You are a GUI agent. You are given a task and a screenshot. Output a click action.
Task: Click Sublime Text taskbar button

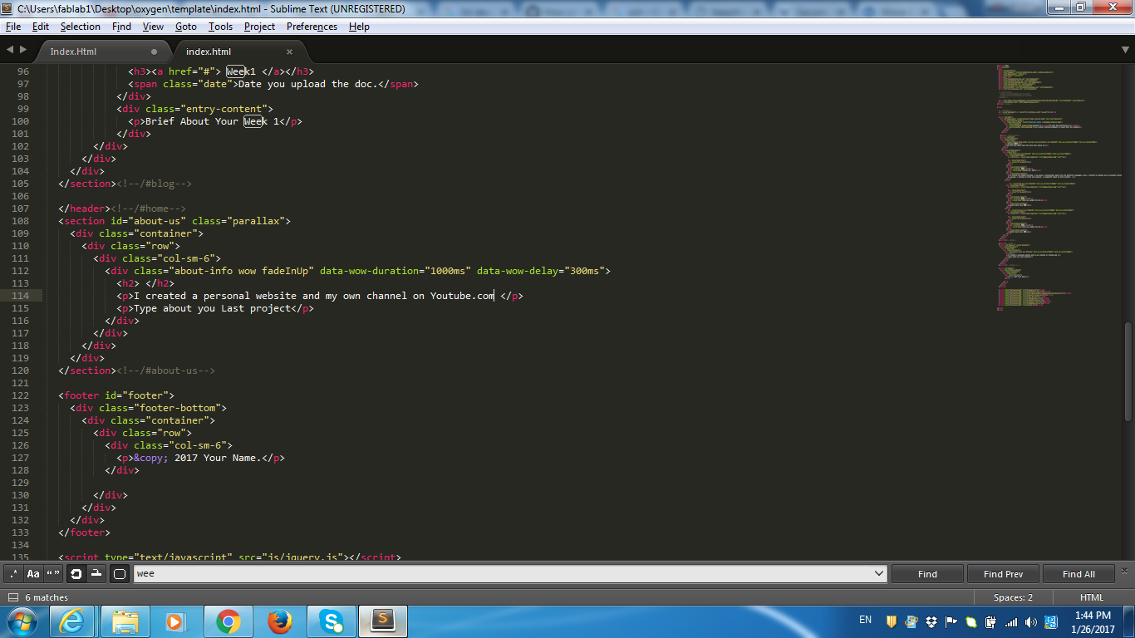[x=383, y=621]
